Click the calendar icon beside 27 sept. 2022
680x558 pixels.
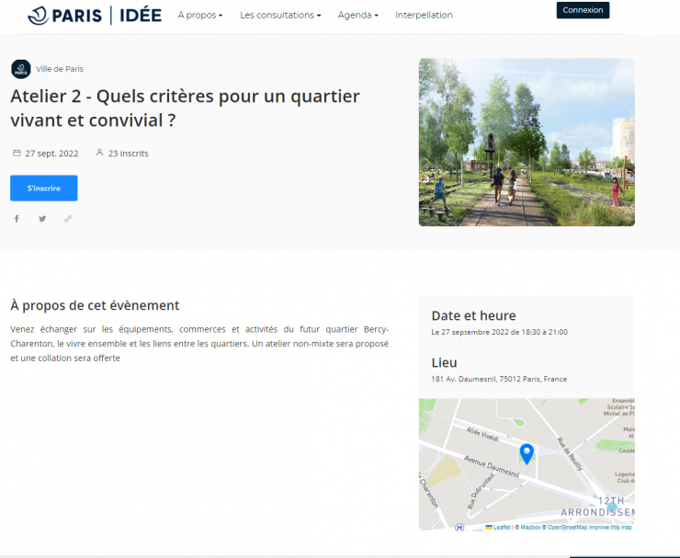click(x=16, y=154)
